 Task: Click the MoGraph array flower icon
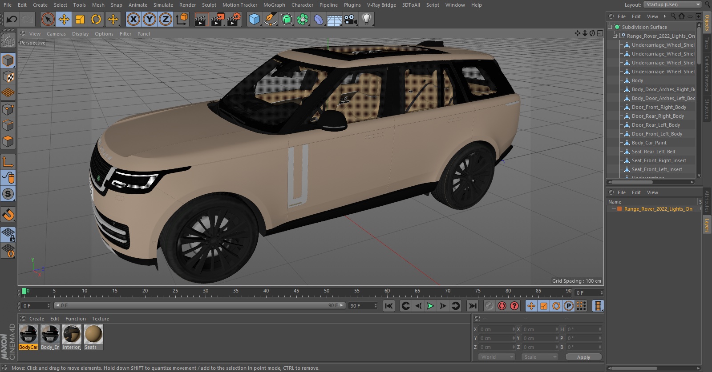pyautogui.click(x=303, y=19)
